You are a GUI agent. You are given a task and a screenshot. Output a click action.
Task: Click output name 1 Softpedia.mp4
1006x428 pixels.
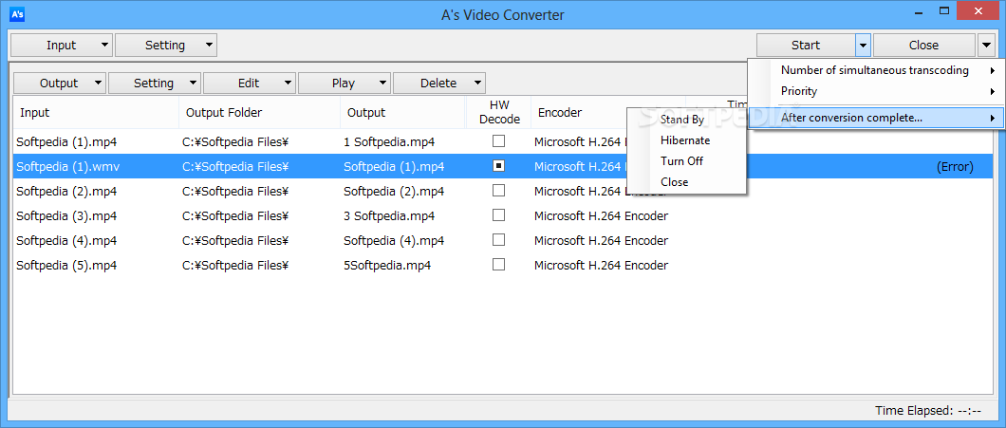point(389,141)
